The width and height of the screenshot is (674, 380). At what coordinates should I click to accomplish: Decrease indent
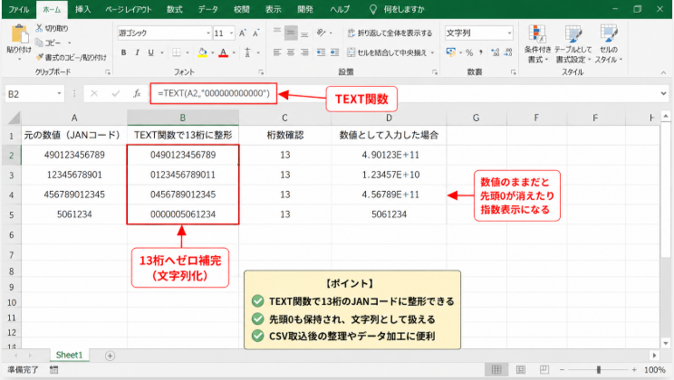click(321, 52)
